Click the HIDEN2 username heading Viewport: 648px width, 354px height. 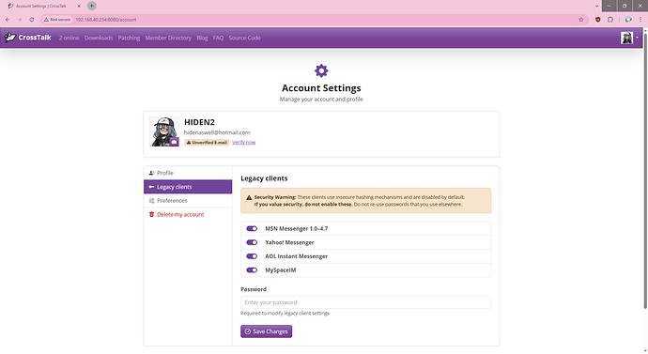(199, 122)
